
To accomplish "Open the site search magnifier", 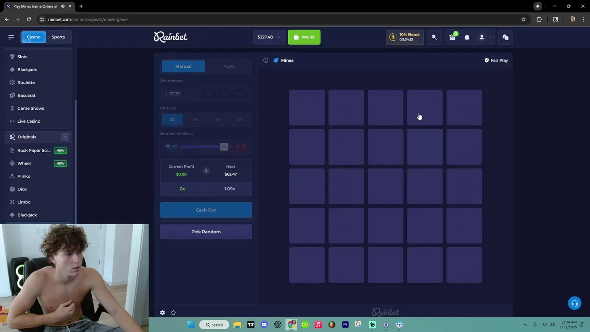I will pos(434,37).
